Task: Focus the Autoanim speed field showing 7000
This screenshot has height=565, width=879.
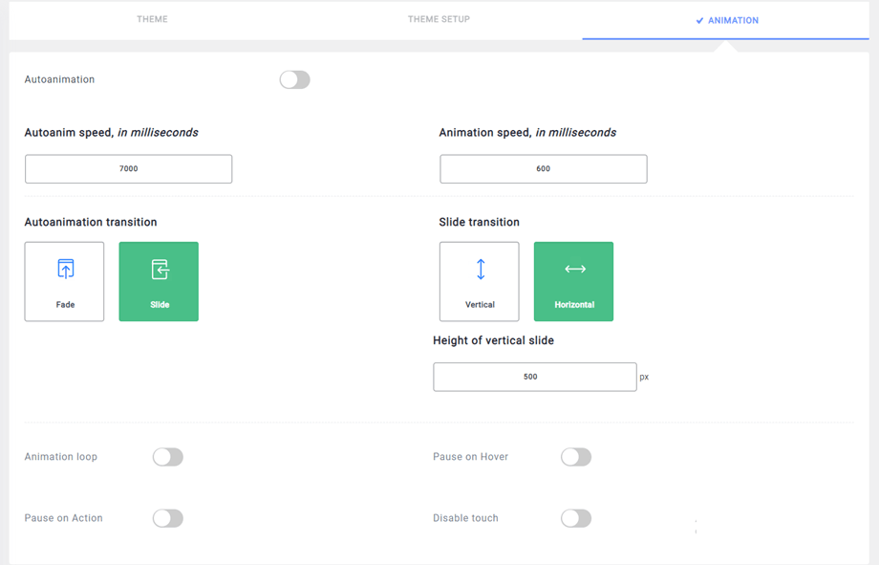Action: tap(129, 169)
